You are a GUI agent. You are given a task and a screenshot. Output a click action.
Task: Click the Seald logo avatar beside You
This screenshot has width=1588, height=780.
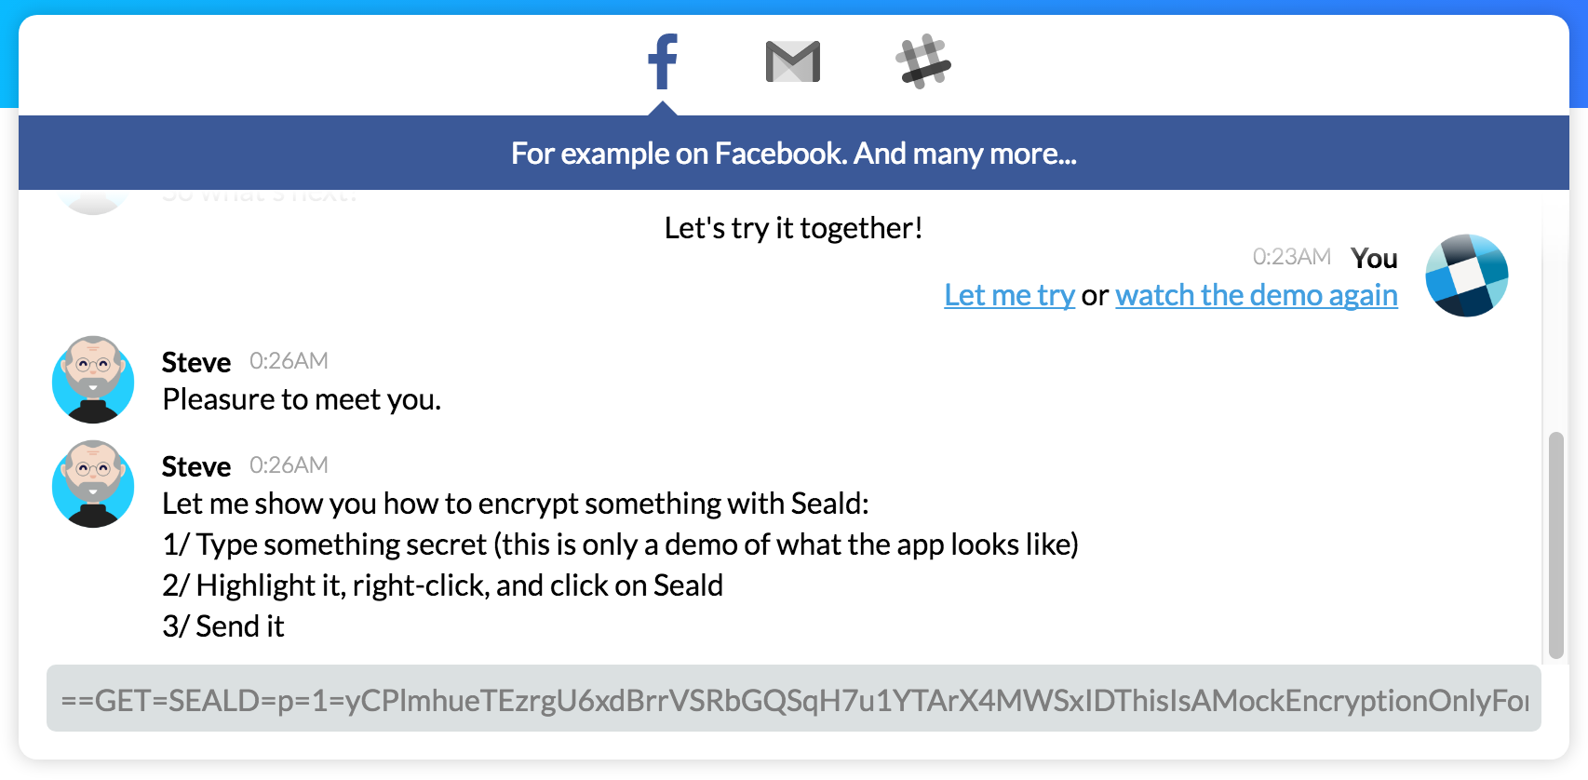pos(1467,276)
